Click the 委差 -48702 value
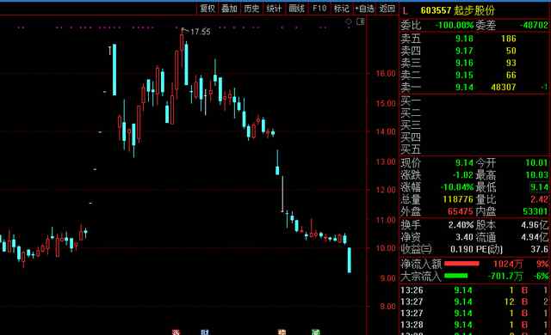The height and width of the screenshot is (335, 551). pyautogui.click(x=534, y=25)
